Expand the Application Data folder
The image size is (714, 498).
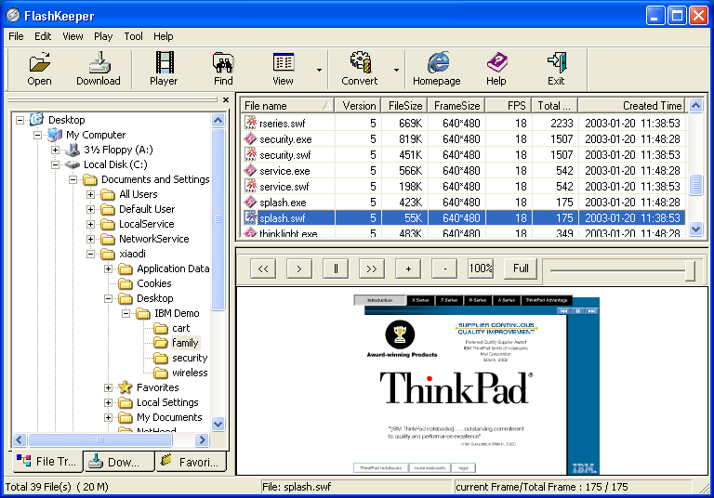[109, 269]
